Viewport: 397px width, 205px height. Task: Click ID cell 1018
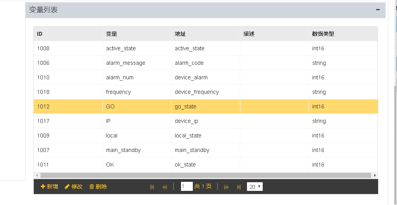68,92
